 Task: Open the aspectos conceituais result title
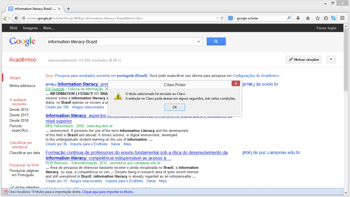tap(139, 118)
